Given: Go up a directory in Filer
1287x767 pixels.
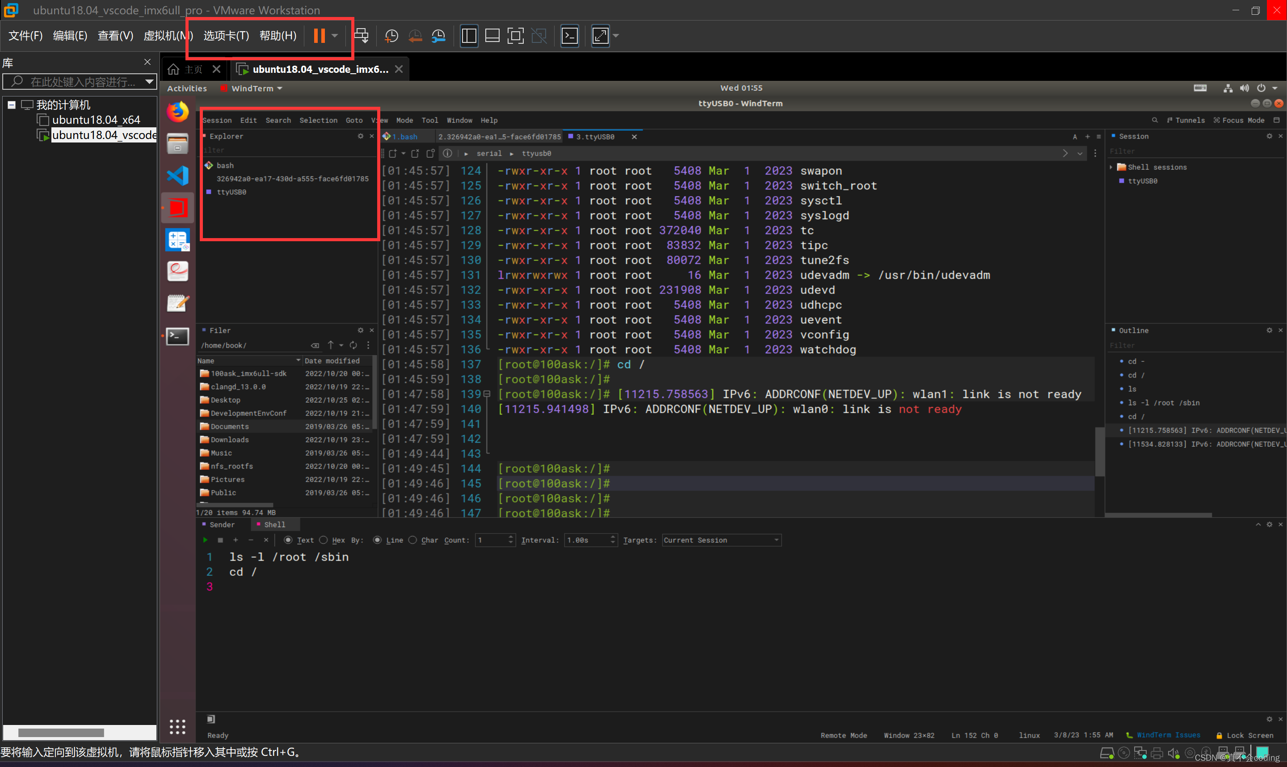Looking at the screenshot, I should coord(330,345).
